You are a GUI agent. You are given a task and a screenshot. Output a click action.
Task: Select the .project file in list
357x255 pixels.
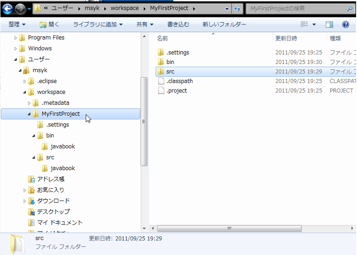(176, 91)
